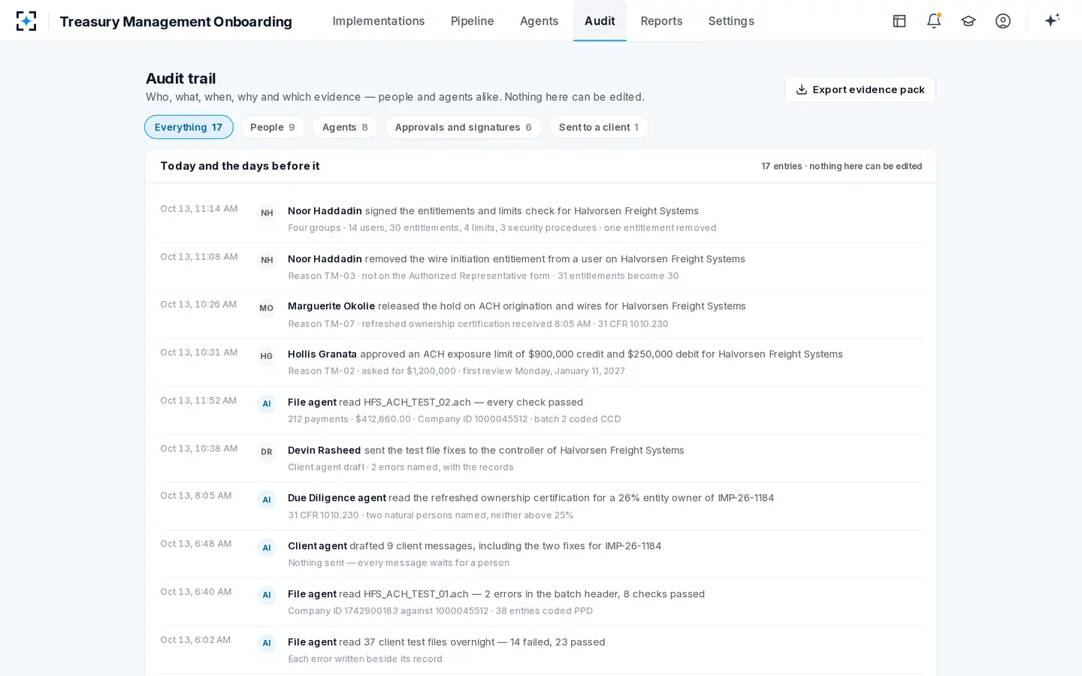Open the graduation cap learning icon
The width and height of the screenshot is (1082, 676).
click(969, 21)
